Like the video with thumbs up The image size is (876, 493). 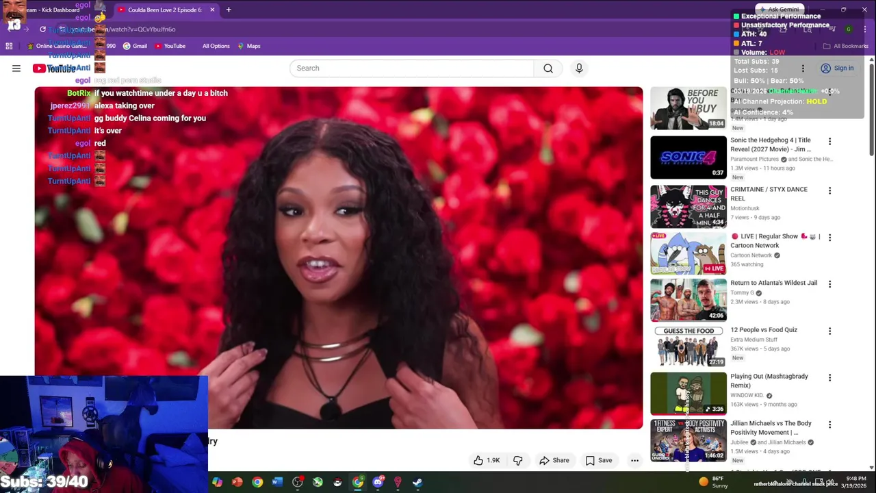487,460
